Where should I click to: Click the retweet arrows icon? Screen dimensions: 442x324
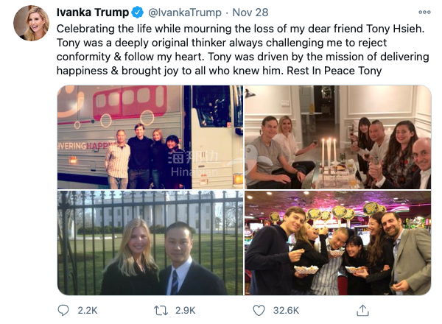[161, 311]
